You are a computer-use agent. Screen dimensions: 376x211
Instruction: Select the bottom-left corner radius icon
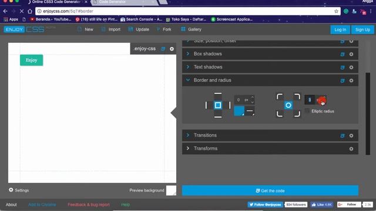(280, 114)
